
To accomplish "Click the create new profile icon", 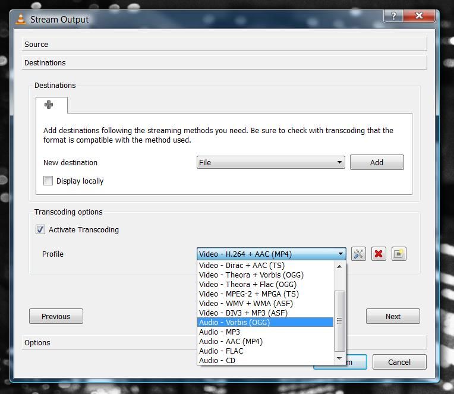I will (x=399, y=254).
